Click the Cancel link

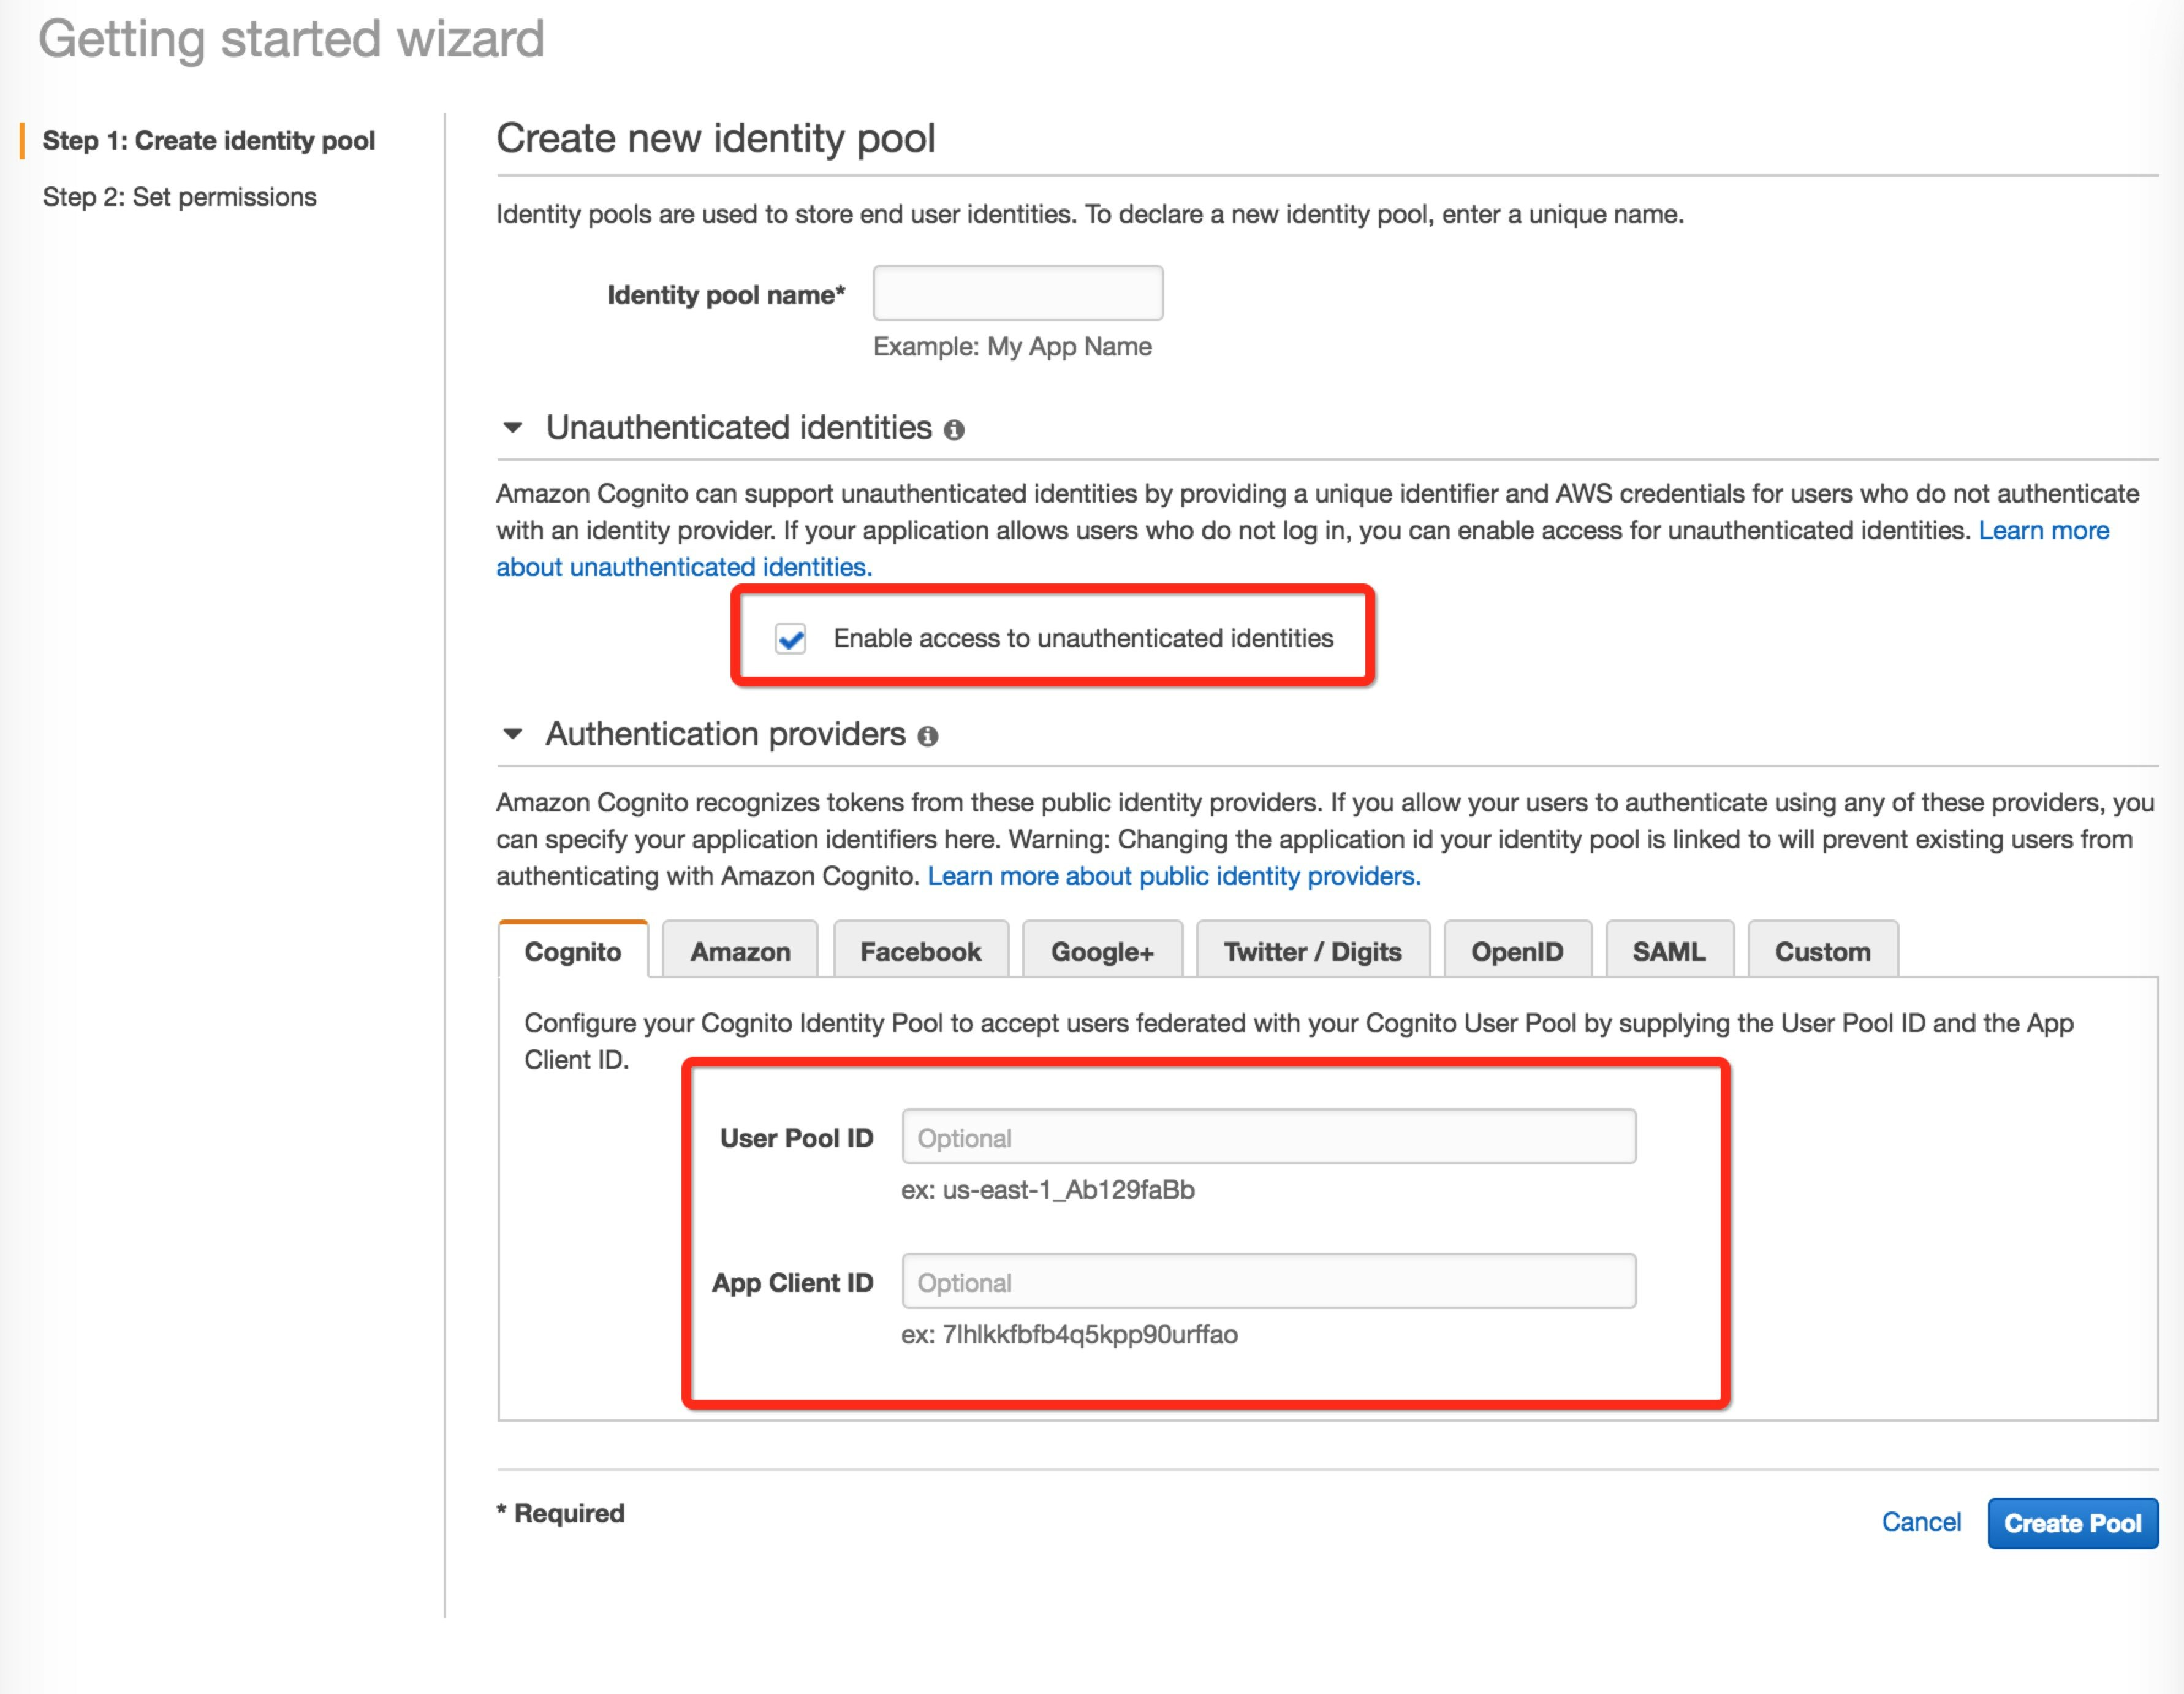click(1920, 1522)
